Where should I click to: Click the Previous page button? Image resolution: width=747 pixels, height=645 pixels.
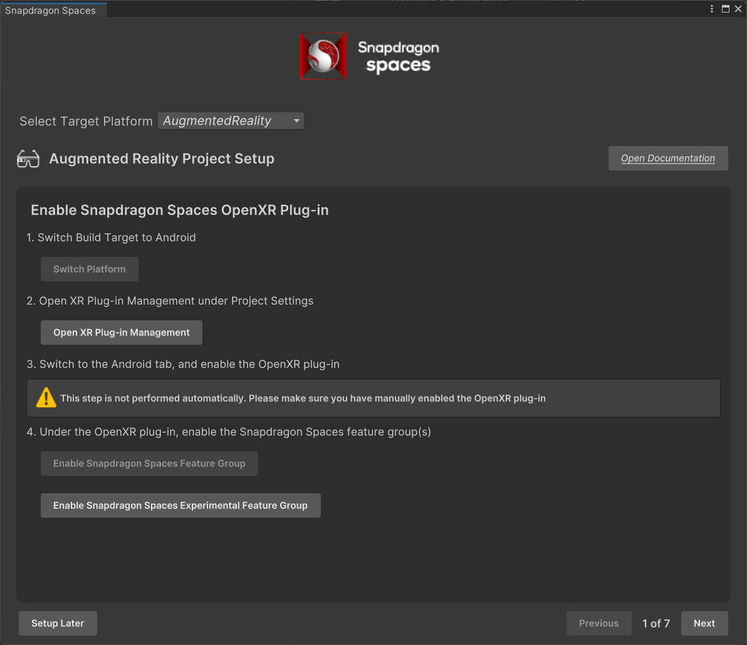pyautogui.click(x=599, y=623)
